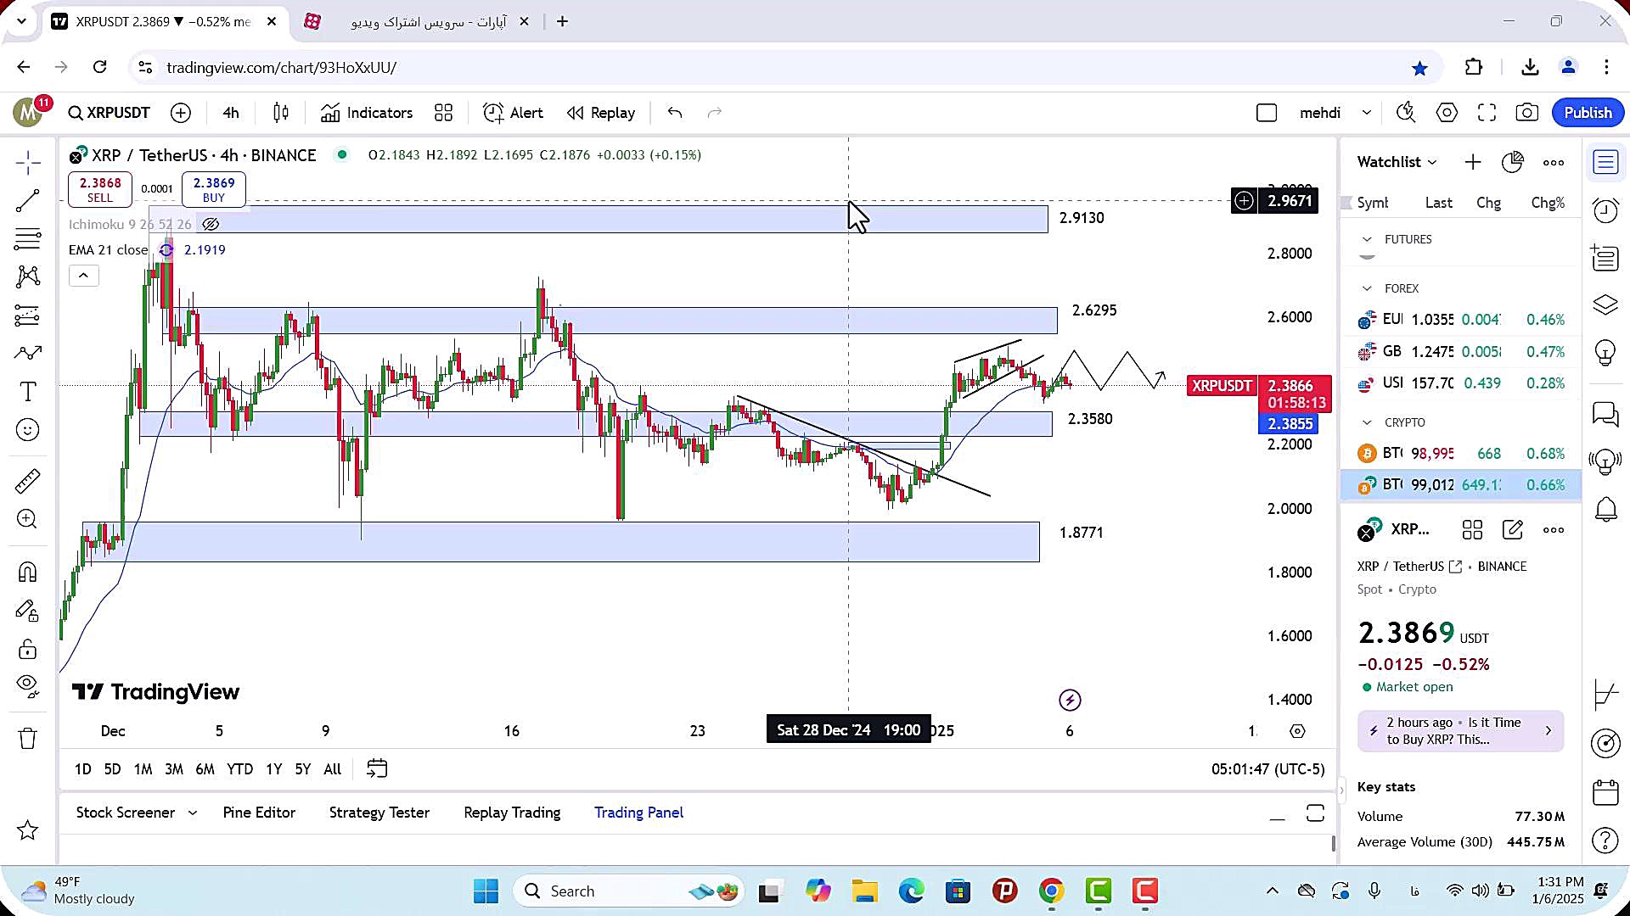Image resolution: width=1630 pixels, height=916 pixels.
Task: Open the economic calendar panel
Action: 1605,793
